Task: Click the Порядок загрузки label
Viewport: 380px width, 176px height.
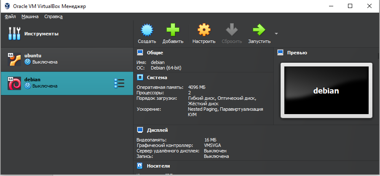Action: click(157, 98)
